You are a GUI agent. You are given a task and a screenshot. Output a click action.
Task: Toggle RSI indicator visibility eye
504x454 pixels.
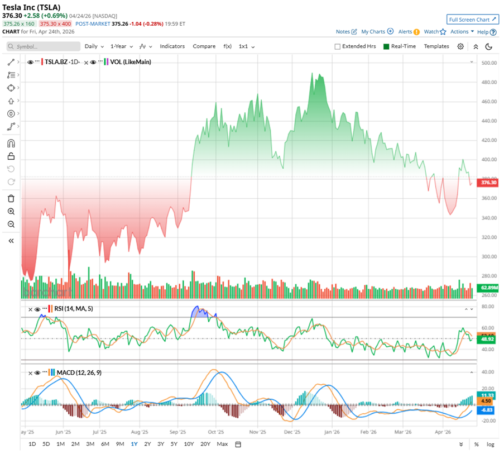[37, 309]
